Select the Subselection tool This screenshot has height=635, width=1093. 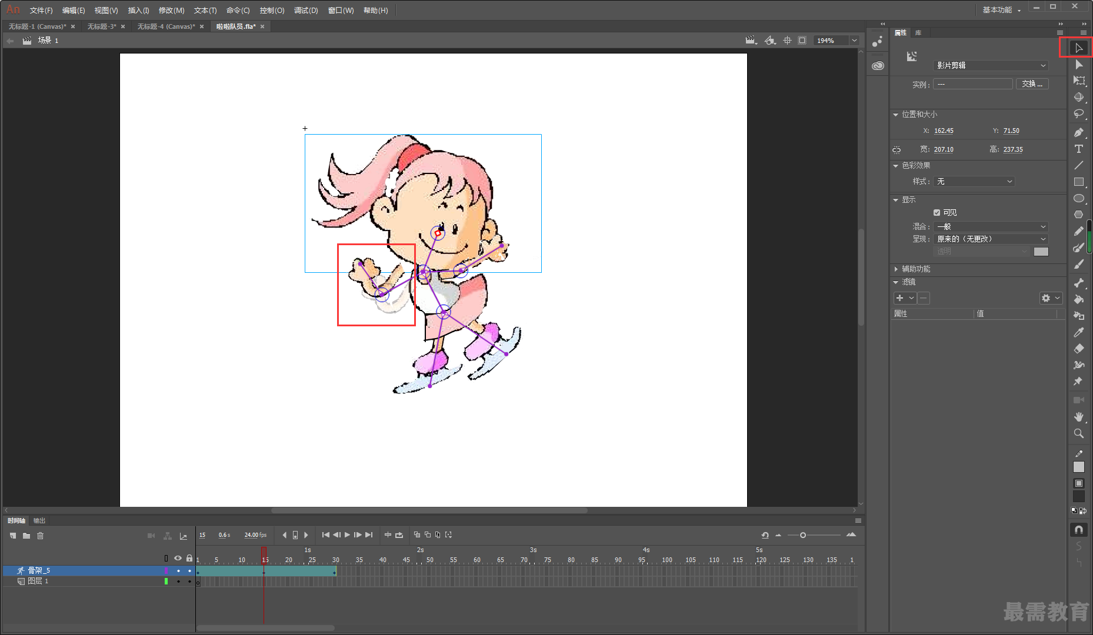[x=1078, y=65]
